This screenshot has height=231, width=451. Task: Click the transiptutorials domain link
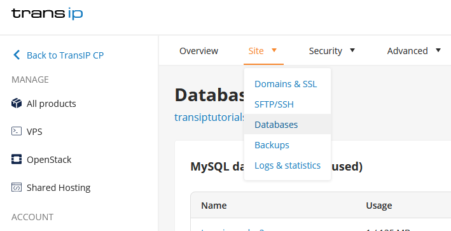209,117
